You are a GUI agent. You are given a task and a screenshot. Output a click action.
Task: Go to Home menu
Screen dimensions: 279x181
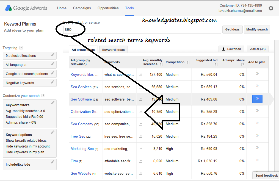pyautogui.click(x=62, y=8)
